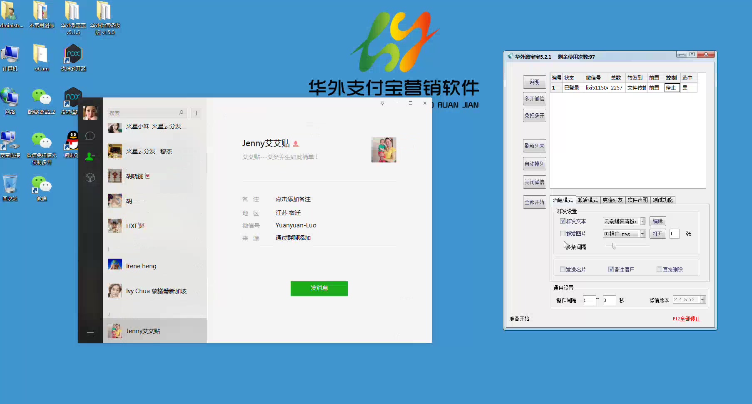
Task: Click the WeChat 搜索 search box
Action: (x=147, y=113)
